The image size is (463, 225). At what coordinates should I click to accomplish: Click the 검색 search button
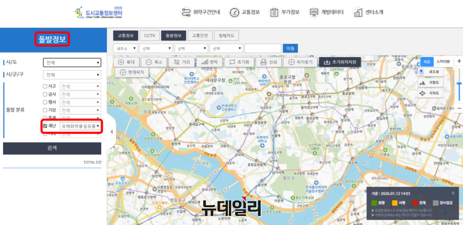(x=52, y=148)
